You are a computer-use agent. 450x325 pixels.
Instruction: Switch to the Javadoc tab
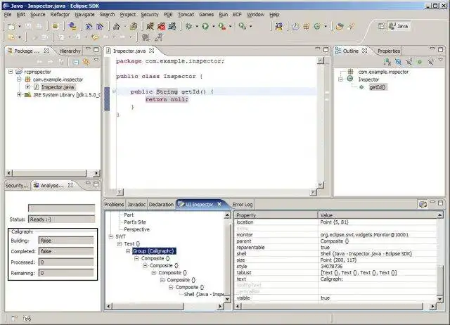point(136,205)
